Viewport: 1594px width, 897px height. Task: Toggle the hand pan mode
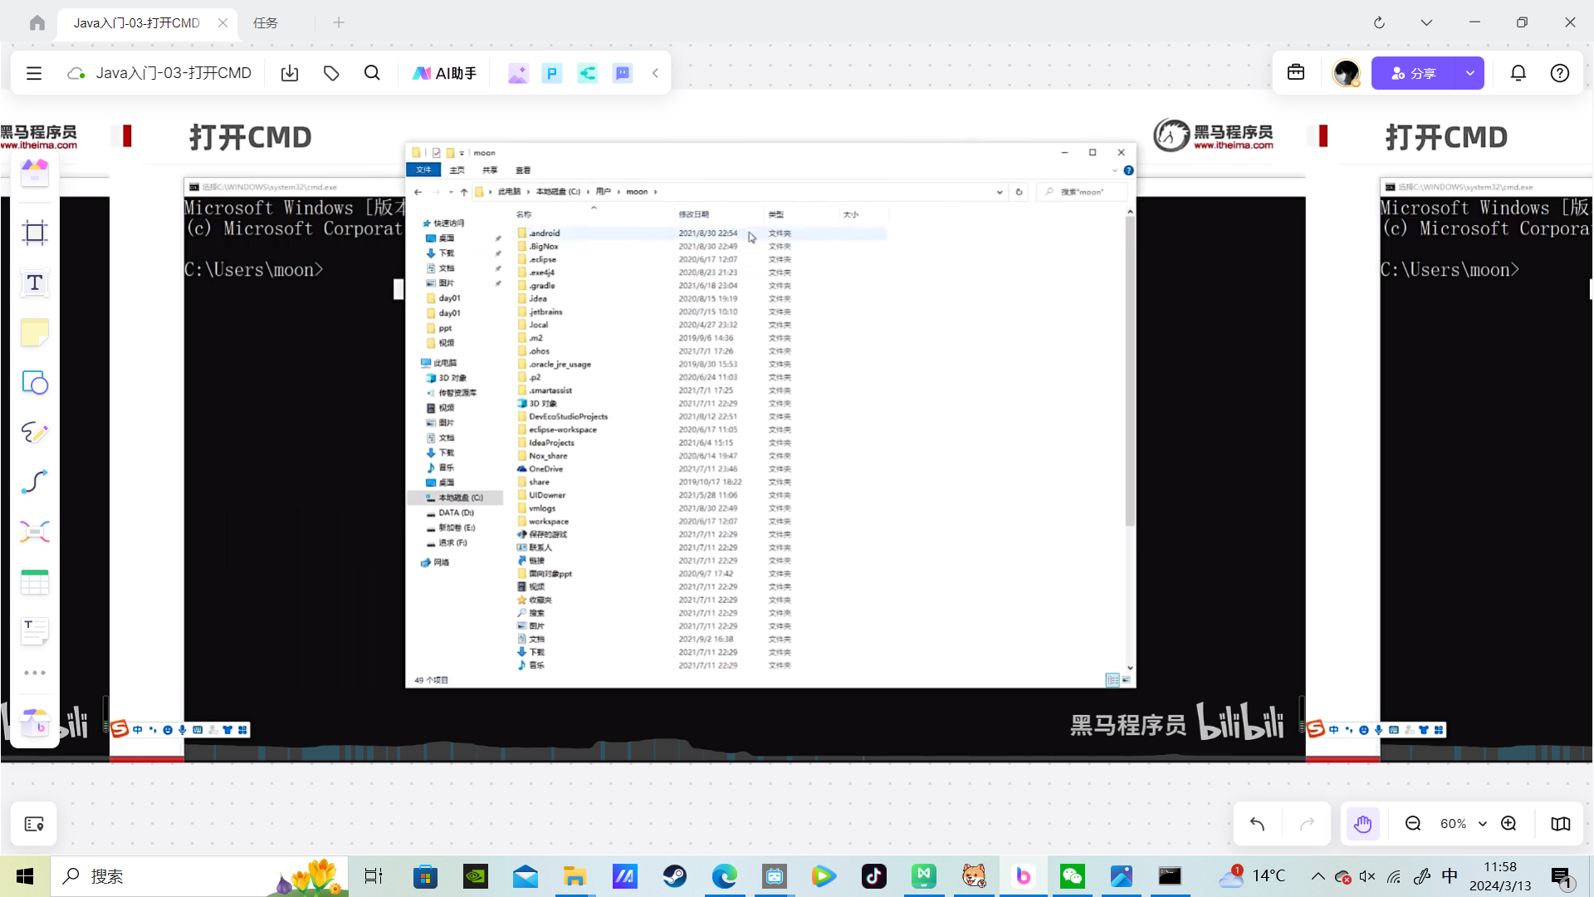point(1362,824)
